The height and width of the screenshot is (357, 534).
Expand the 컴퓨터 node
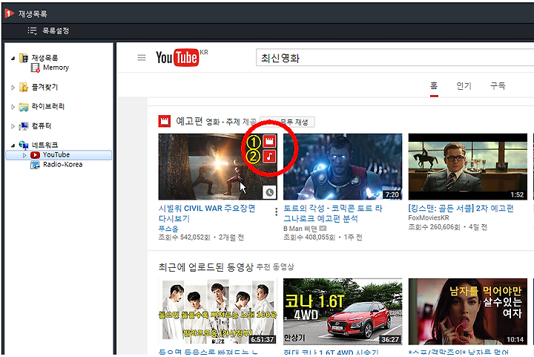point(13,126)
